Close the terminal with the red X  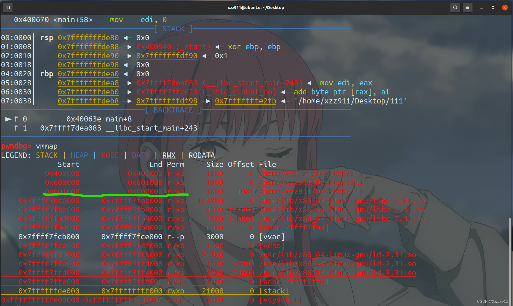tap(505, 8)
